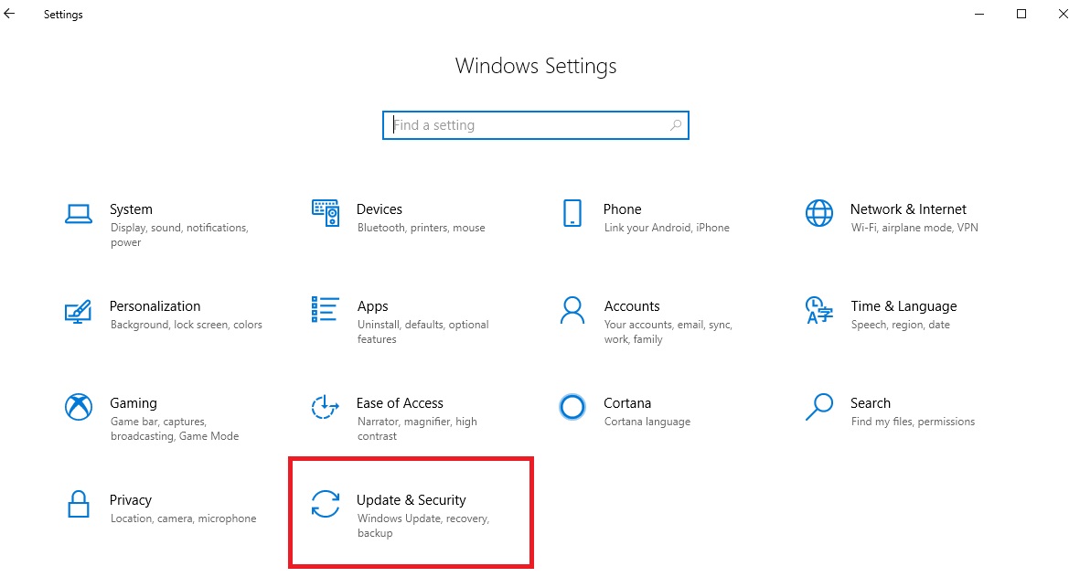The width and height of the screenshot is (1080, 588).
Task: Click the Privacy padlock icon
Action: tap(80, 505)
